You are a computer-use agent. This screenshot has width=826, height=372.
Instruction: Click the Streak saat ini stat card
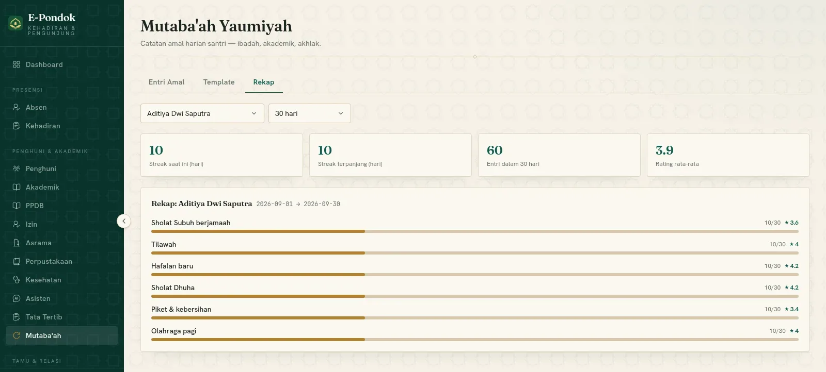click(x=221, y=155)
